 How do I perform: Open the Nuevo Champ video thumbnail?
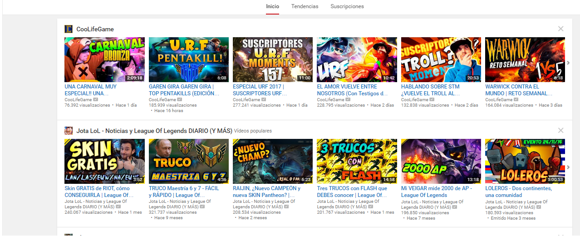click(x=272, y=161)
